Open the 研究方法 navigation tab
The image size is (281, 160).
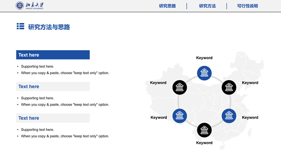click(x=208, y=6)
